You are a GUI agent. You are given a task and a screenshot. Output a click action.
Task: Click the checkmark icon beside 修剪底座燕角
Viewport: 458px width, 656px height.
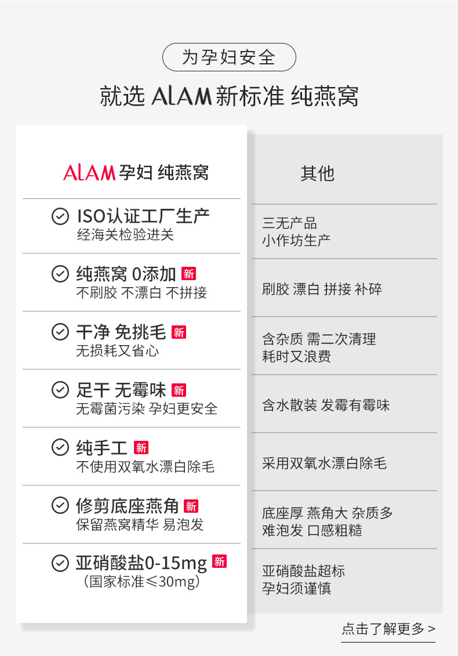pos(60,505)
